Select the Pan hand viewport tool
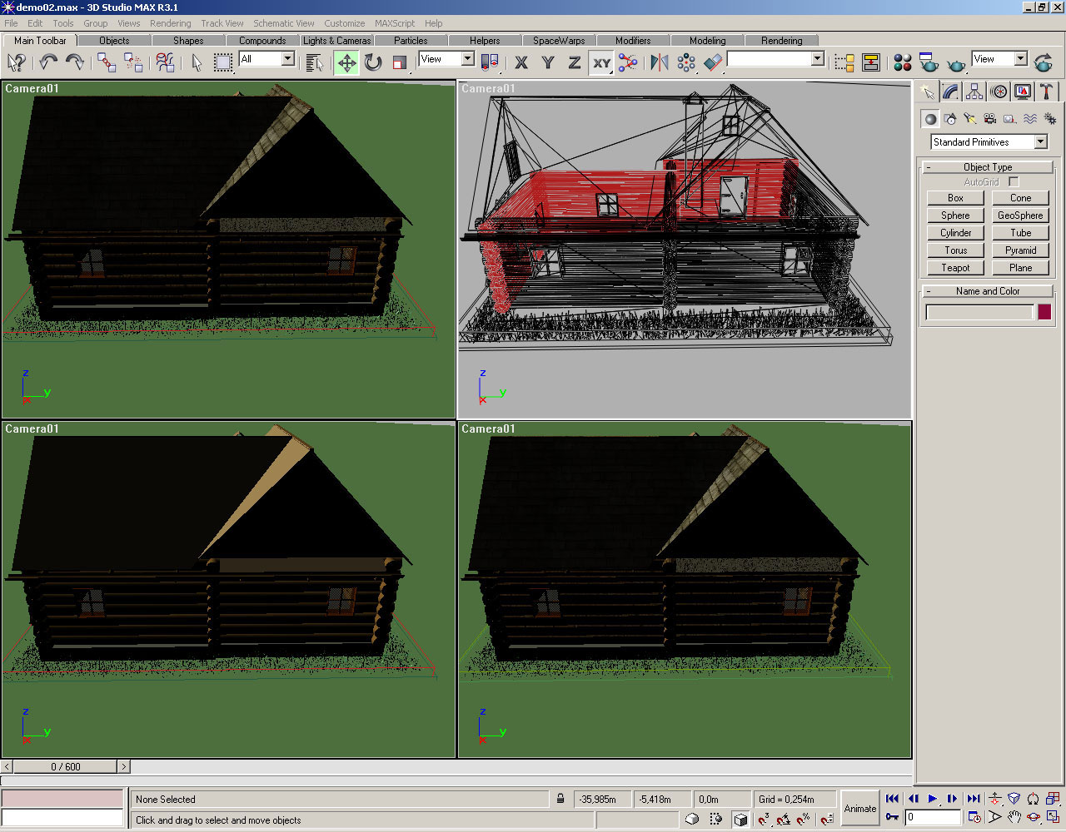Image resolution: width=1066 pixels, height=832 pixels. [x=1014, y=817]
